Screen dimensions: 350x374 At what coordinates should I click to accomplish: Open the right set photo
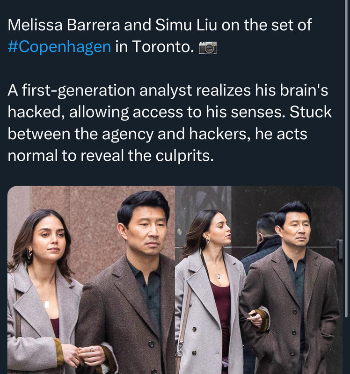[259, 280]
